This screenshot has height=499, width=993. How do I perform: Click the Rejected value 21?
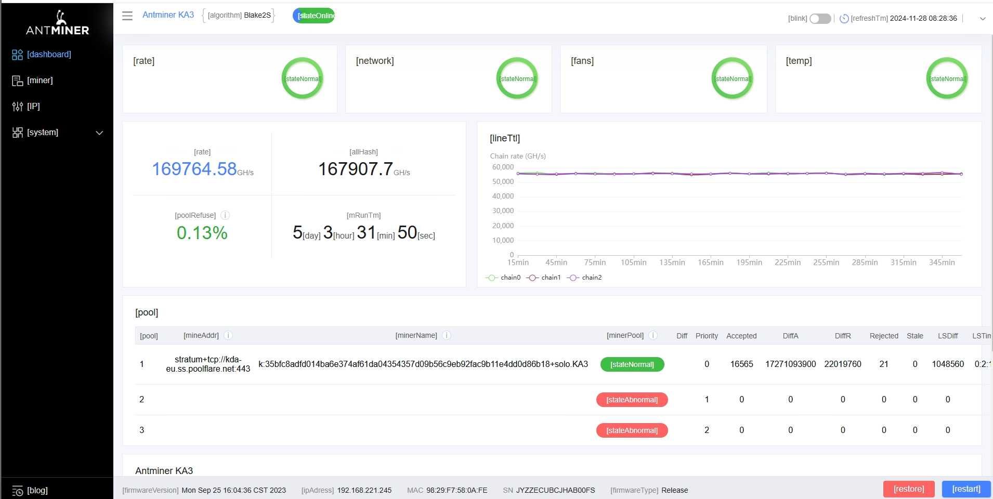point(884,364)
